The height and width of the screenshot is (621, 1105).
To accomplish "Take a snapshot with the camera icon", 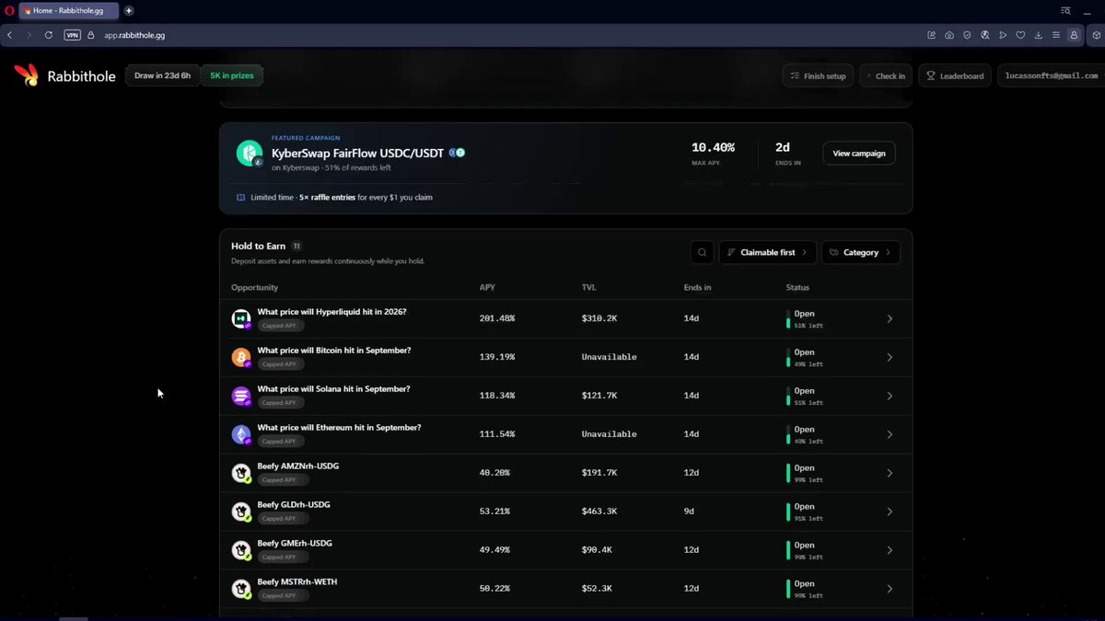I will 949,35.
